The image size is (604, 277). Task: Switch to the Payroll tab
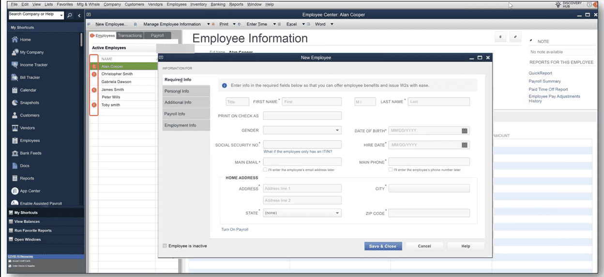[x=157, y=35]
